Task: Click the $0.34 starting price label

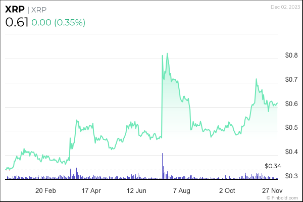Action: 272,166
